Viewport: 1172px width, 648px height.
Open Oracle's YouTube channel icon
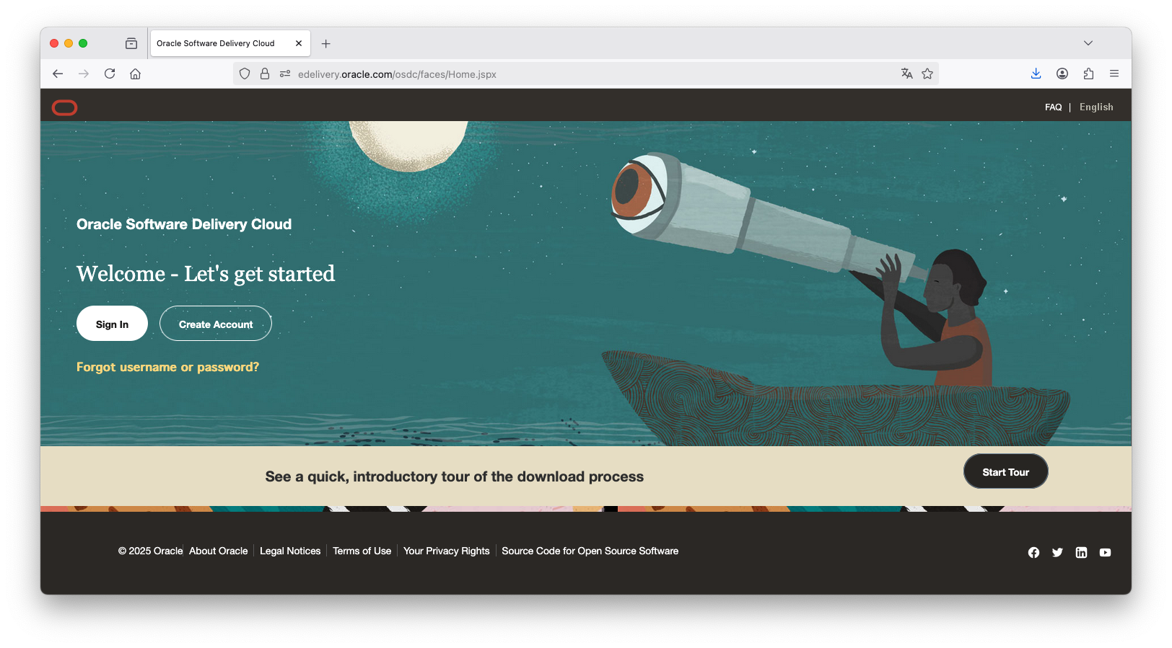tap(1105, 552)
